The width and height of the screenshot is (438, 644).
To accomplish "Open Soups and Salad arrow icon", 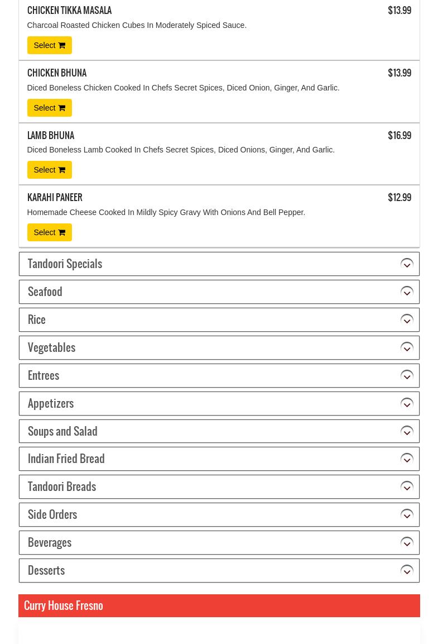I will pyautogui.click(x=407, y=432).
